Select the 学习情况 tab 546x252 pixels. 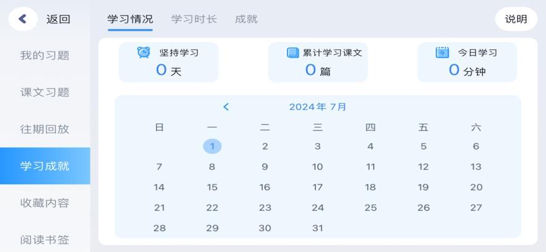coord(130,19)
